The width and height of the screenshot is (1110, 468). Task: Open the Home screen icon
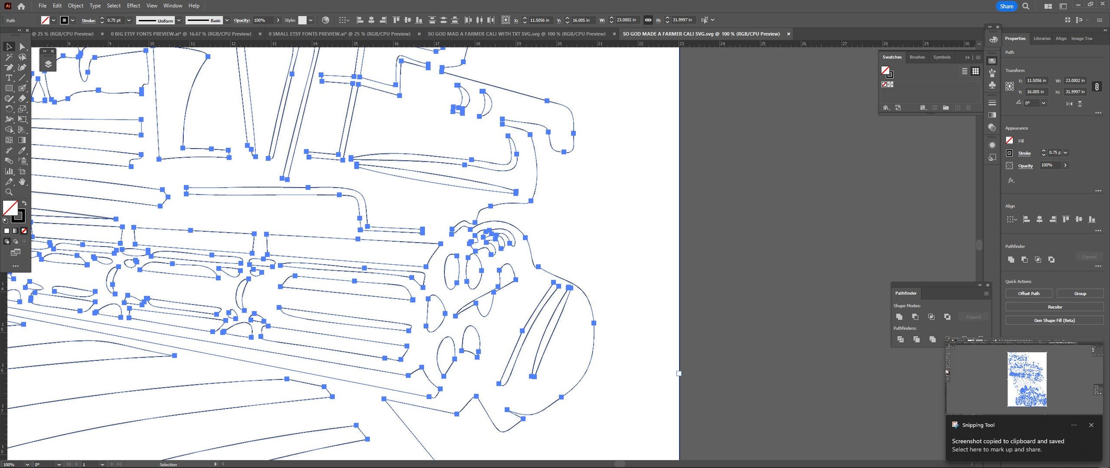[x=21, y=6]
